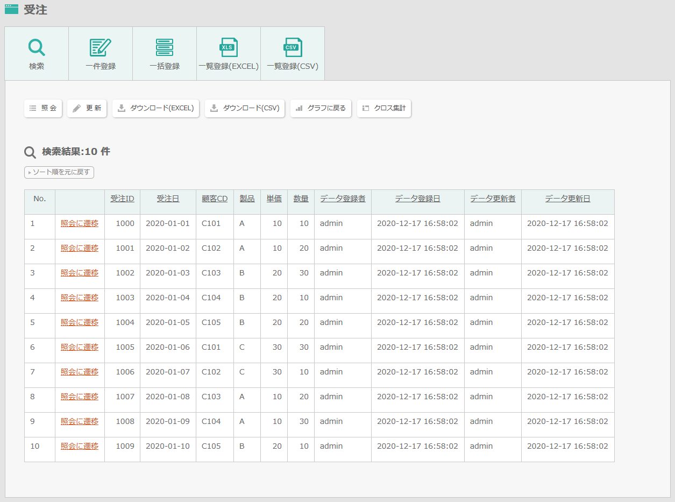Click the 検索結果:10 件 heading

(76, 152)
